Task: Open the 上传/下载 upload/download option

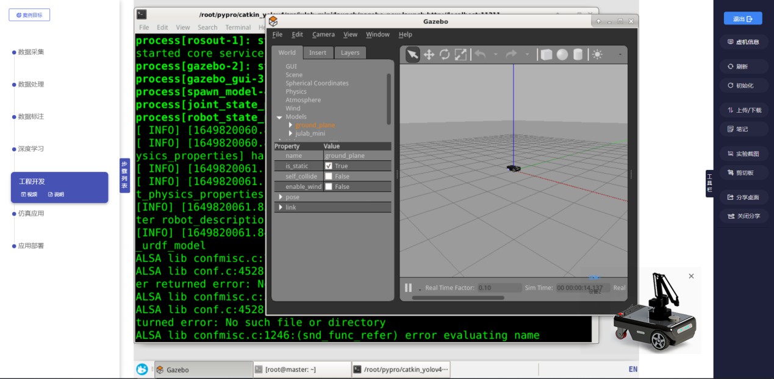Action: coord(744,110)
